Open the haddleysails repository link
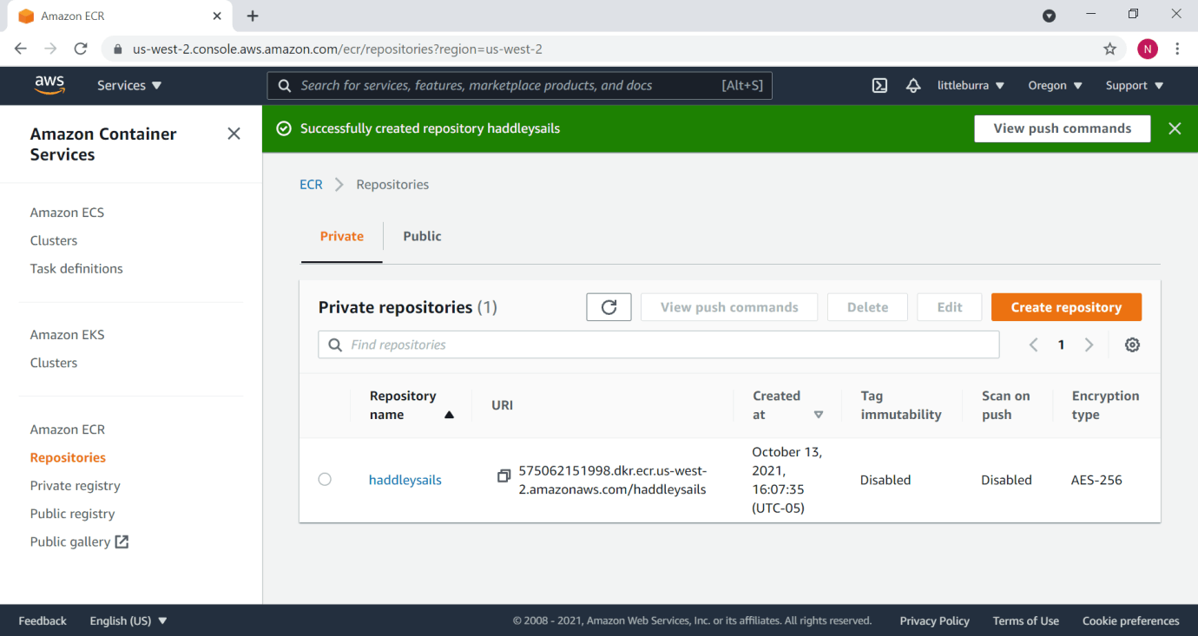This screenshot has height=636, width=1198. pyautogui.click(x=405, y=480)
